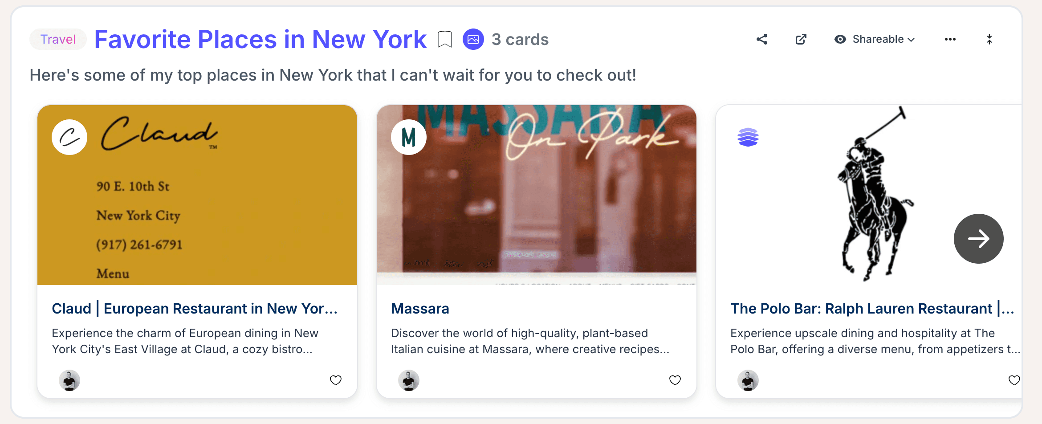Click the purple image cards icon
Screen dimensions: 1042x424
473,39
